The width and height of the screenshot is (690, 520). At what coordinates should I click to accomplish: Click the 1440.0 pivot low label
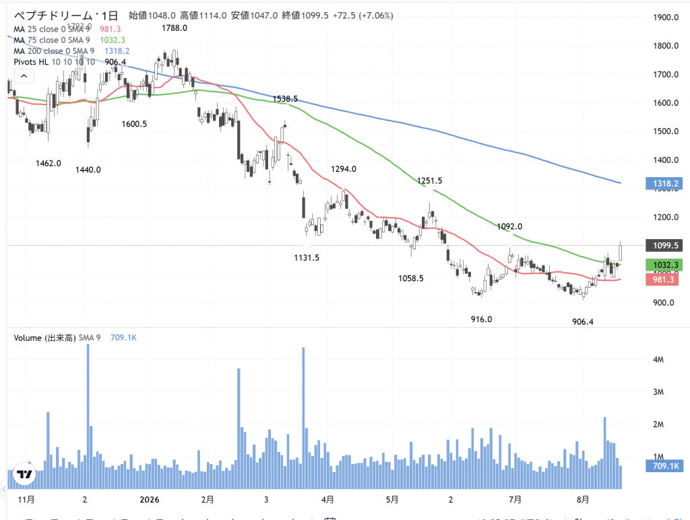pyautogui.click(x=88, y=170)
